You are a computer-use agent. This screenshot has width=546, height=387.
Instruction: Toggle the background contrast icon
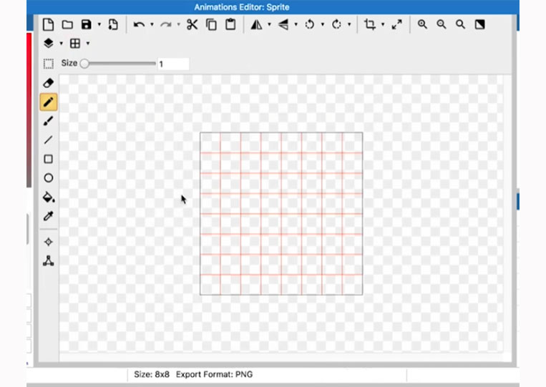coord(479,24)
